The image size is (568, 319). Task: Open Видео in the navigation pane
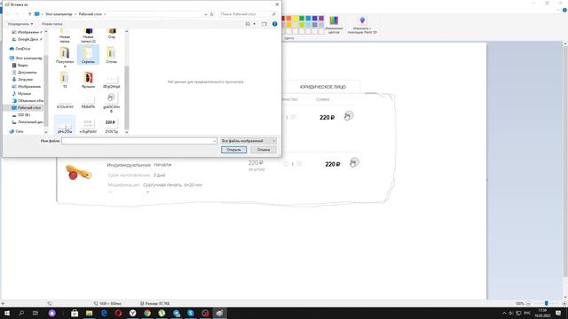(20, 65)
